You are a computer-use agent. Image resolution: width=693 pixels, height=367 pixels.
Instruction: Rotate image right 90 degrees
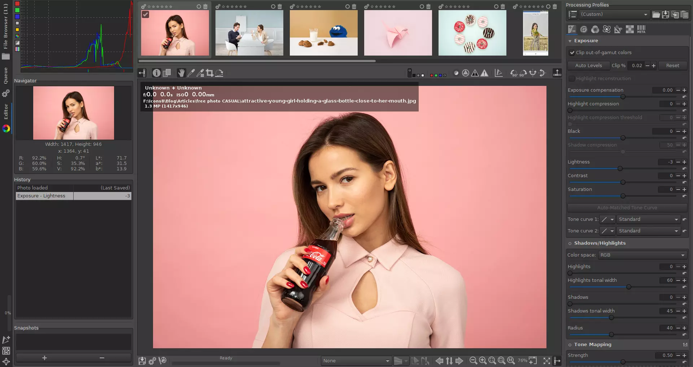(523, 73)
